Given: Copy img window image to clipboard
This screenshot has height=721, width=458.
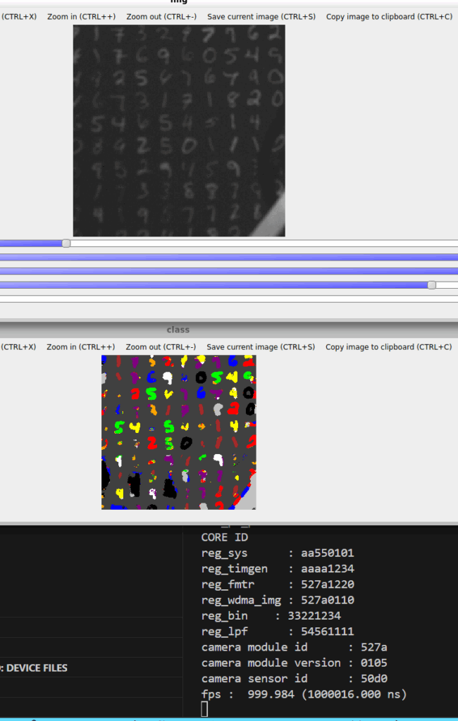Looking at the screenshot, I should [389, 16].
